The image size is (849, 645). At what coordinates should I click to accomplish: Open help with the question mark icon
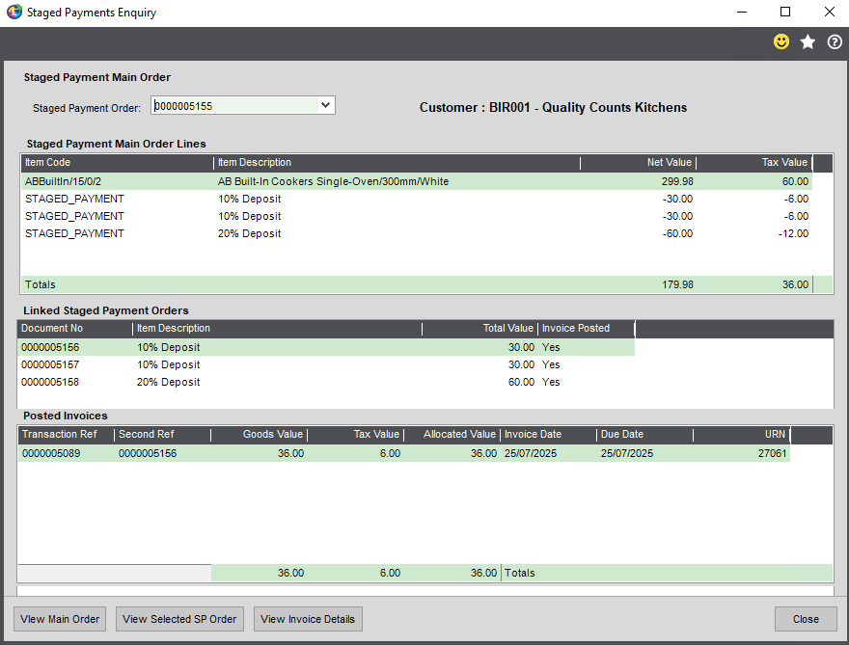click(x=835, y=42)
